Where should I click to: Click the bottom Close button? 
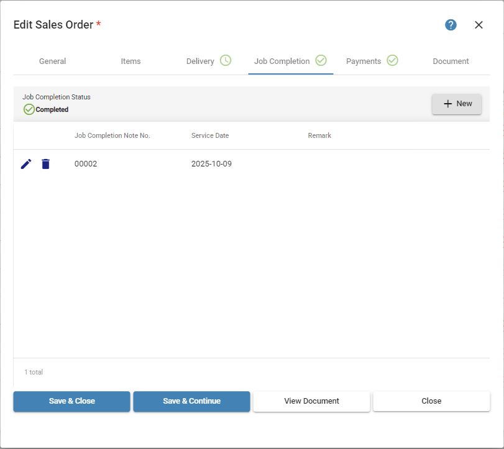click(431, 401)
